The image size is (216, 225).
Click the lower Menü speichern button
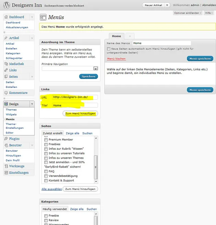pyautogui.click(x=200, y=90)
